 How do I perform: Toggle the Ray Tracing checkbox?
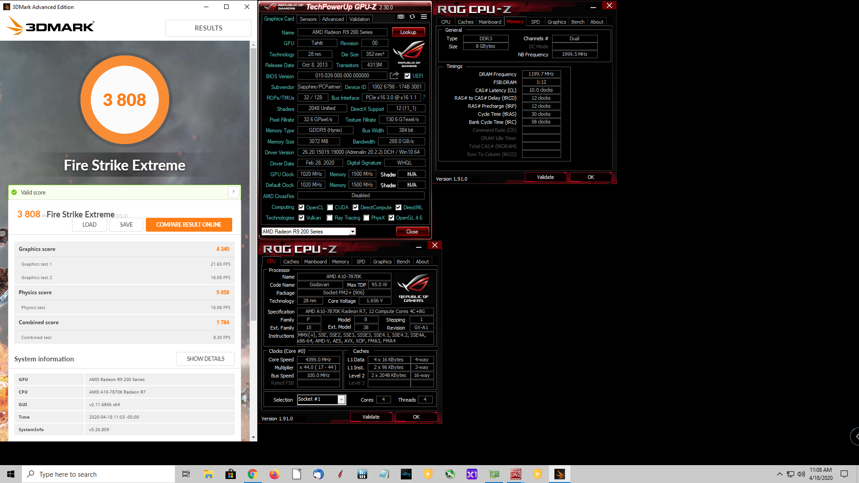pos(330,218)
